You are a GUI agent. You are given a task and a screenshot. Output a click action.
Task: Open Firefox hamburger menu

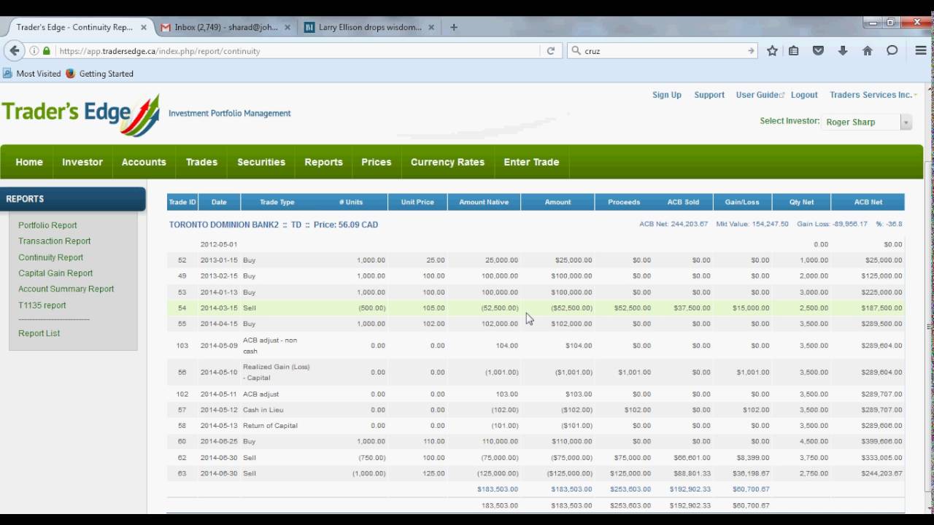921,51
